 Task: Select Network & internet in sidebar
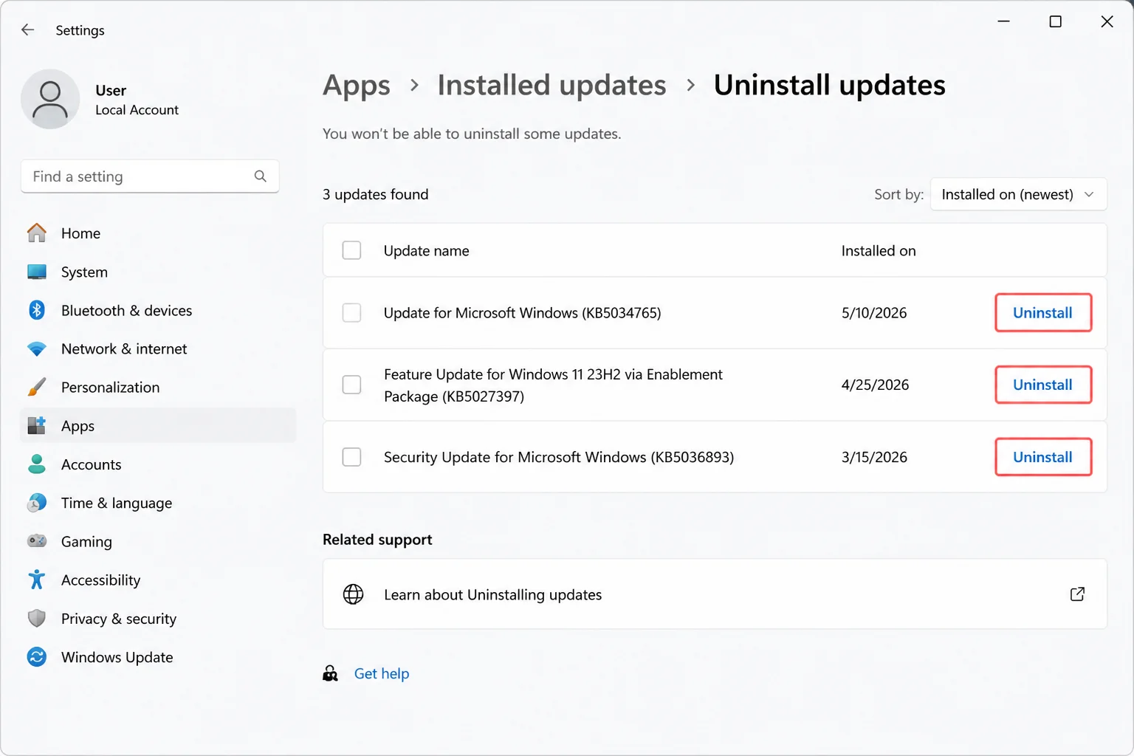pos(158,348)
